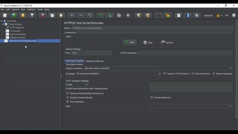This screenshot has height=134, width=238.
Task: Click the New test plan toolbar icon
Action: [5, 15]
